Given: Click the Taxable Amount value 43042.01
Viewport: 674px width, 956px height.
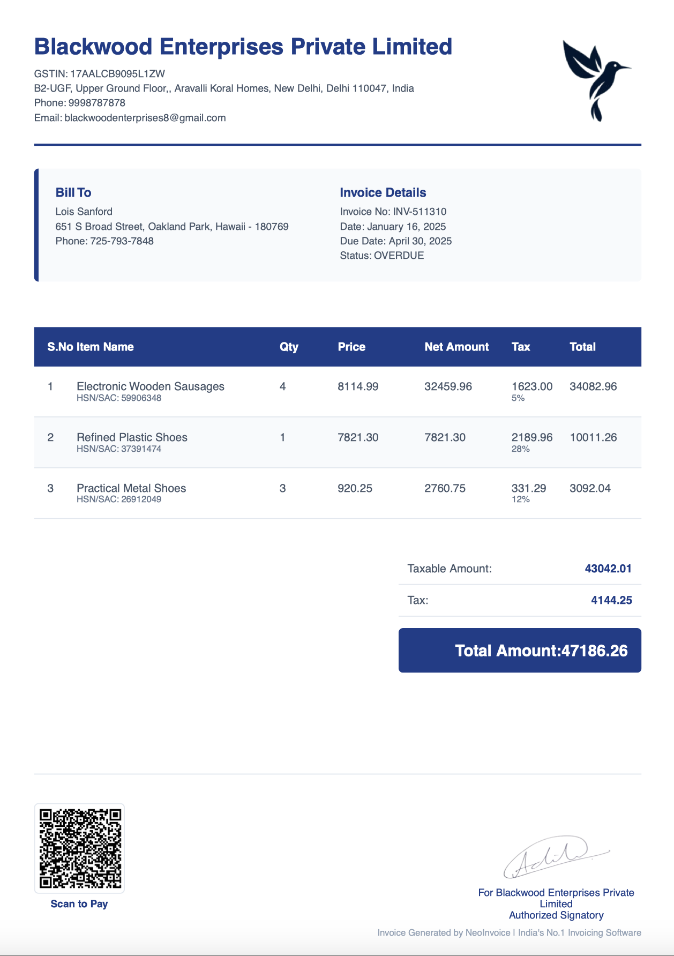Looking at the screenshot, I should pyautogui.click(x=608, y=569).
